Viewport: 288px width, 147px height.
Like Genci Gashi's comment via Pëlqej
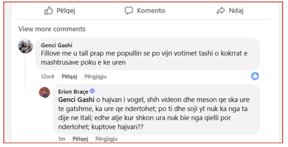tap(69, 76)
